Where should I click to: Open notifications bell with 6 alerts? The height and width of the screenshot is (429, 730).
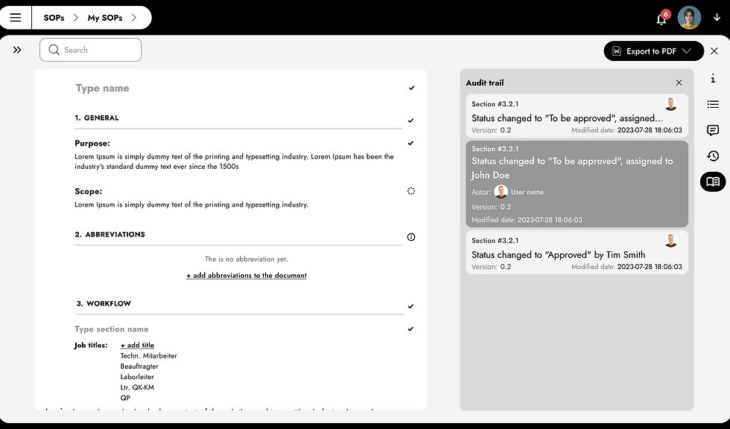coord(661,19)
